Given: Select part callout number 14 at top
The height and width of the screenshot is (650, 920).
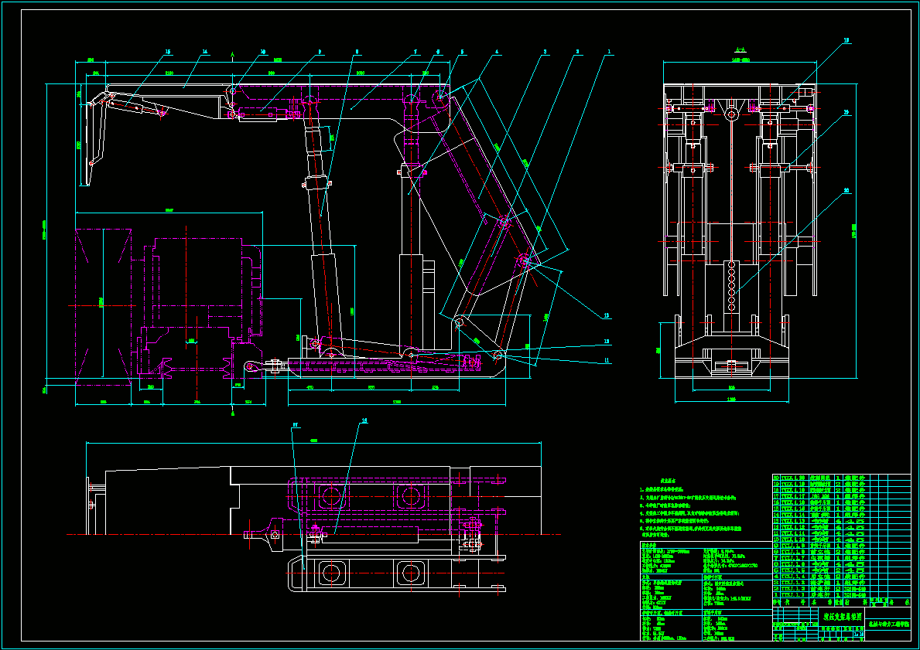Looking at the screenshot, I should click(x=205, y=52).
